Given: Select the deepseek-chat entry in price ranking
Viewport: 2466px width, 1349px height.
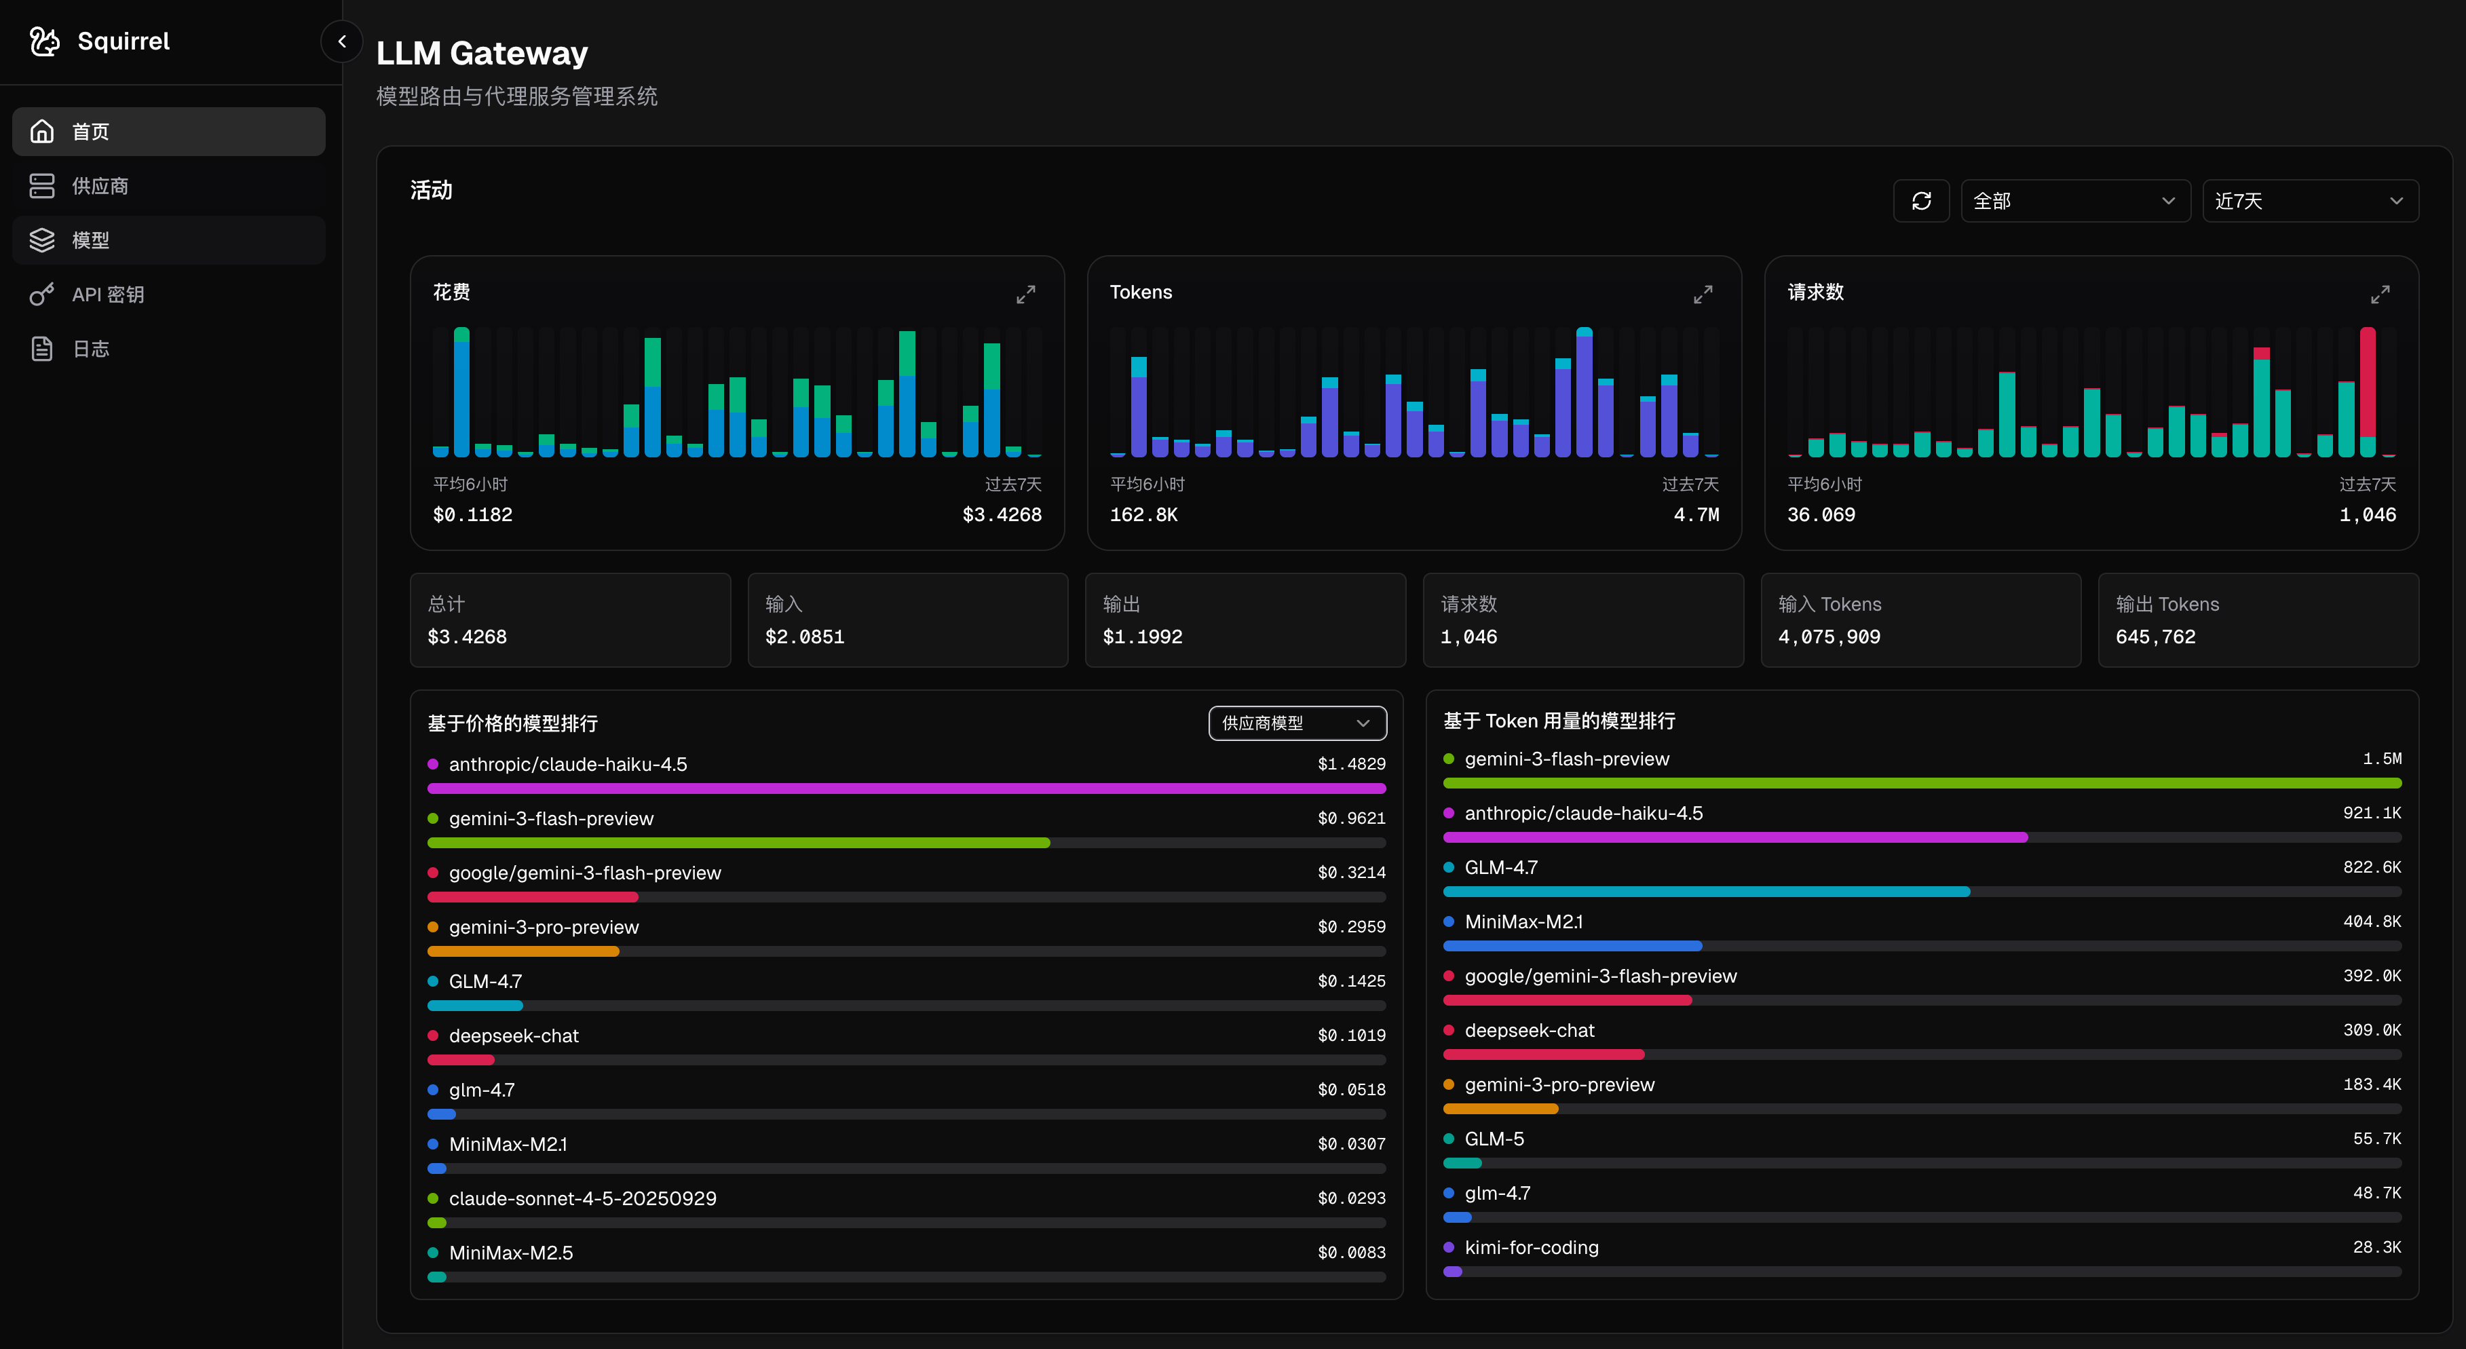Looking at the screenshot, I should [x=514, y=1035].
